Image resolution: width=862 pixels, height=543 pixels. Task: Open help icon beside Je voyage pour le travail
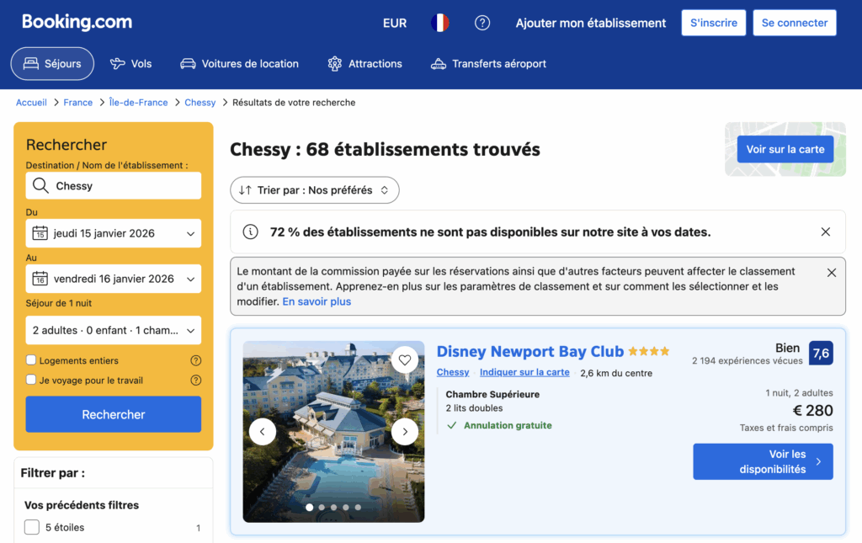(195, 381)
